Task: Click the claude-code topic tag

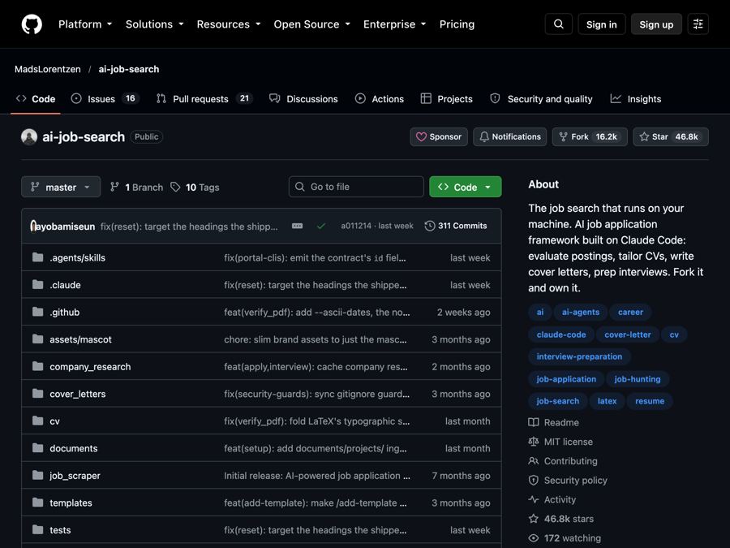Action: [561, 334]
